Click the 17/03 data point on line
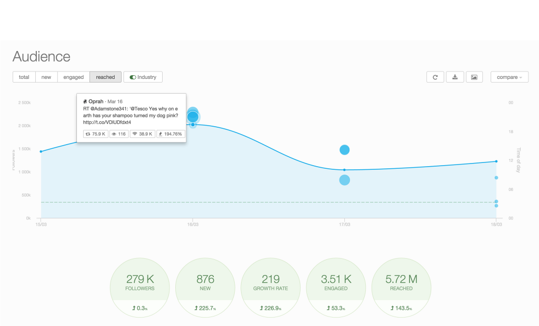Viewport: 539px width, 326px height. pos(344,170)
